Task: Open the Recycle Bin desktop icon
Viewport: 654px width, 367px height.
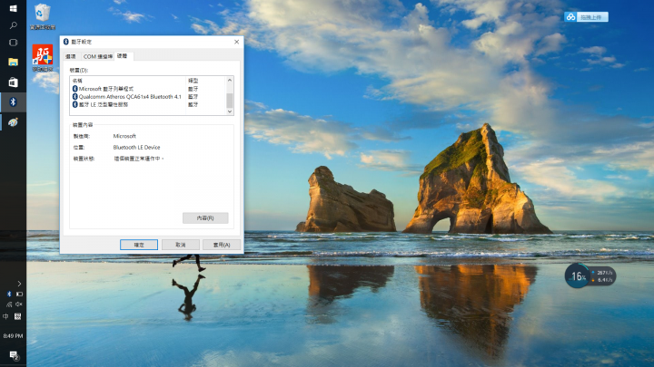Action: point(43,16)
